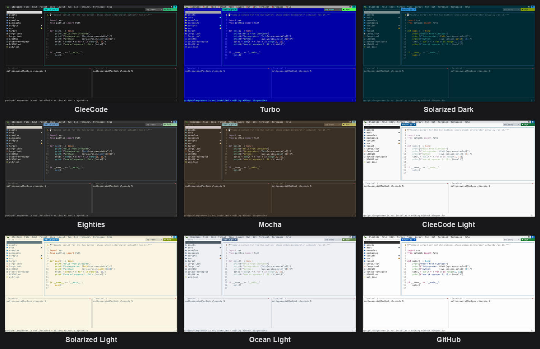This screenshot has height=349, width=540.
Task: Click the assets folder icon in the CleeCode theme screenshot
Action: tap(7, 15)
